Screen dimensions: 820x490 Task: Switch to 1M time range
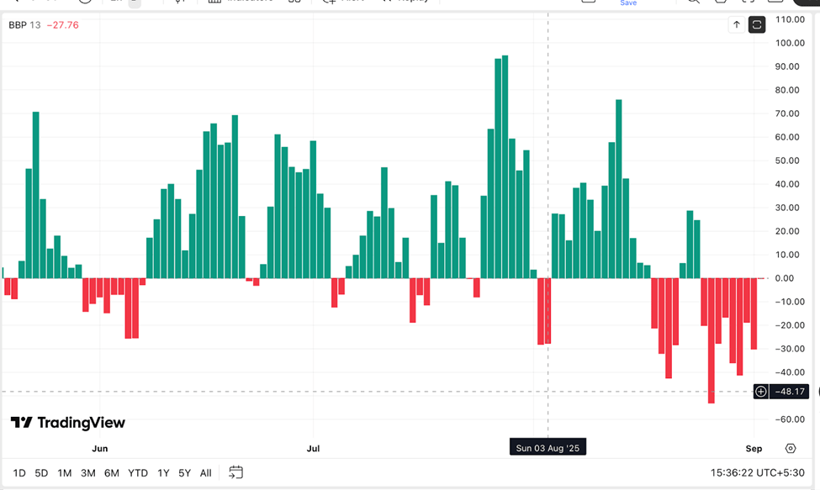(x=65, y=473)
